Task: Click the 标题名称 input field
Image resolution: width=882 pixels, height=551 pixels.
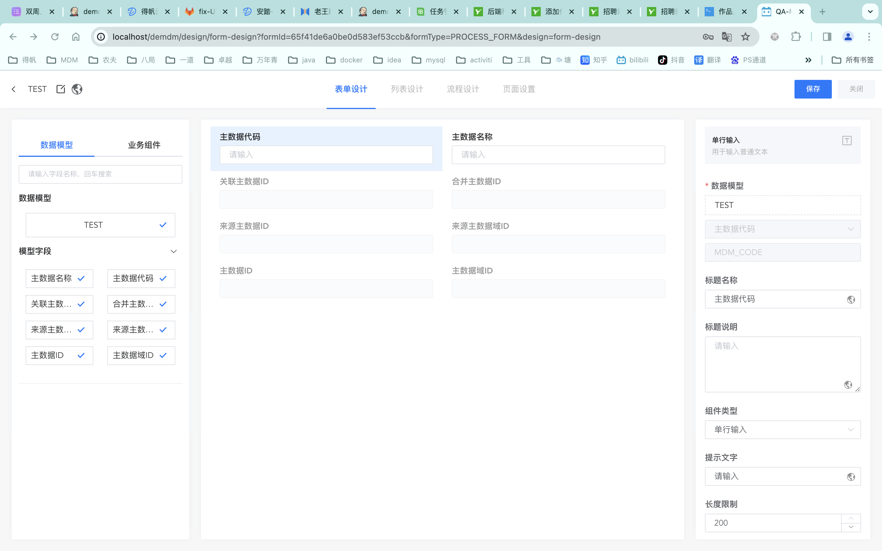Action: (x=783, y=299)
